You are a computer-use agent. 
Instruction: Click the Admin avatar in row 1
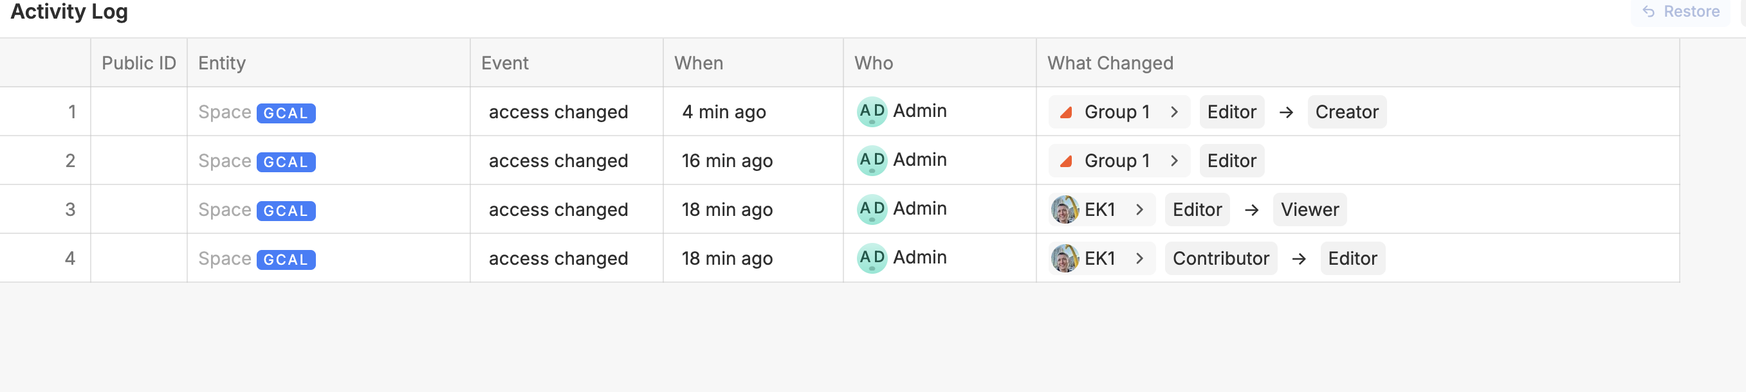[x=872, y=112]
